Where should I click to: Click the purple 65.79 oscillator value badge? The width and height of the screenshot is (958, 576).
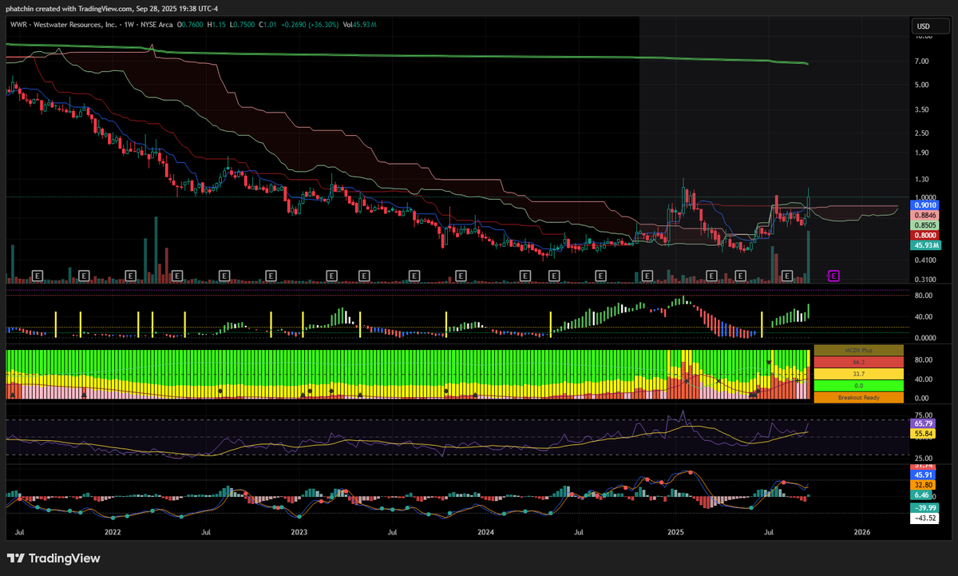pyautogui.click(x=922, y=424)
